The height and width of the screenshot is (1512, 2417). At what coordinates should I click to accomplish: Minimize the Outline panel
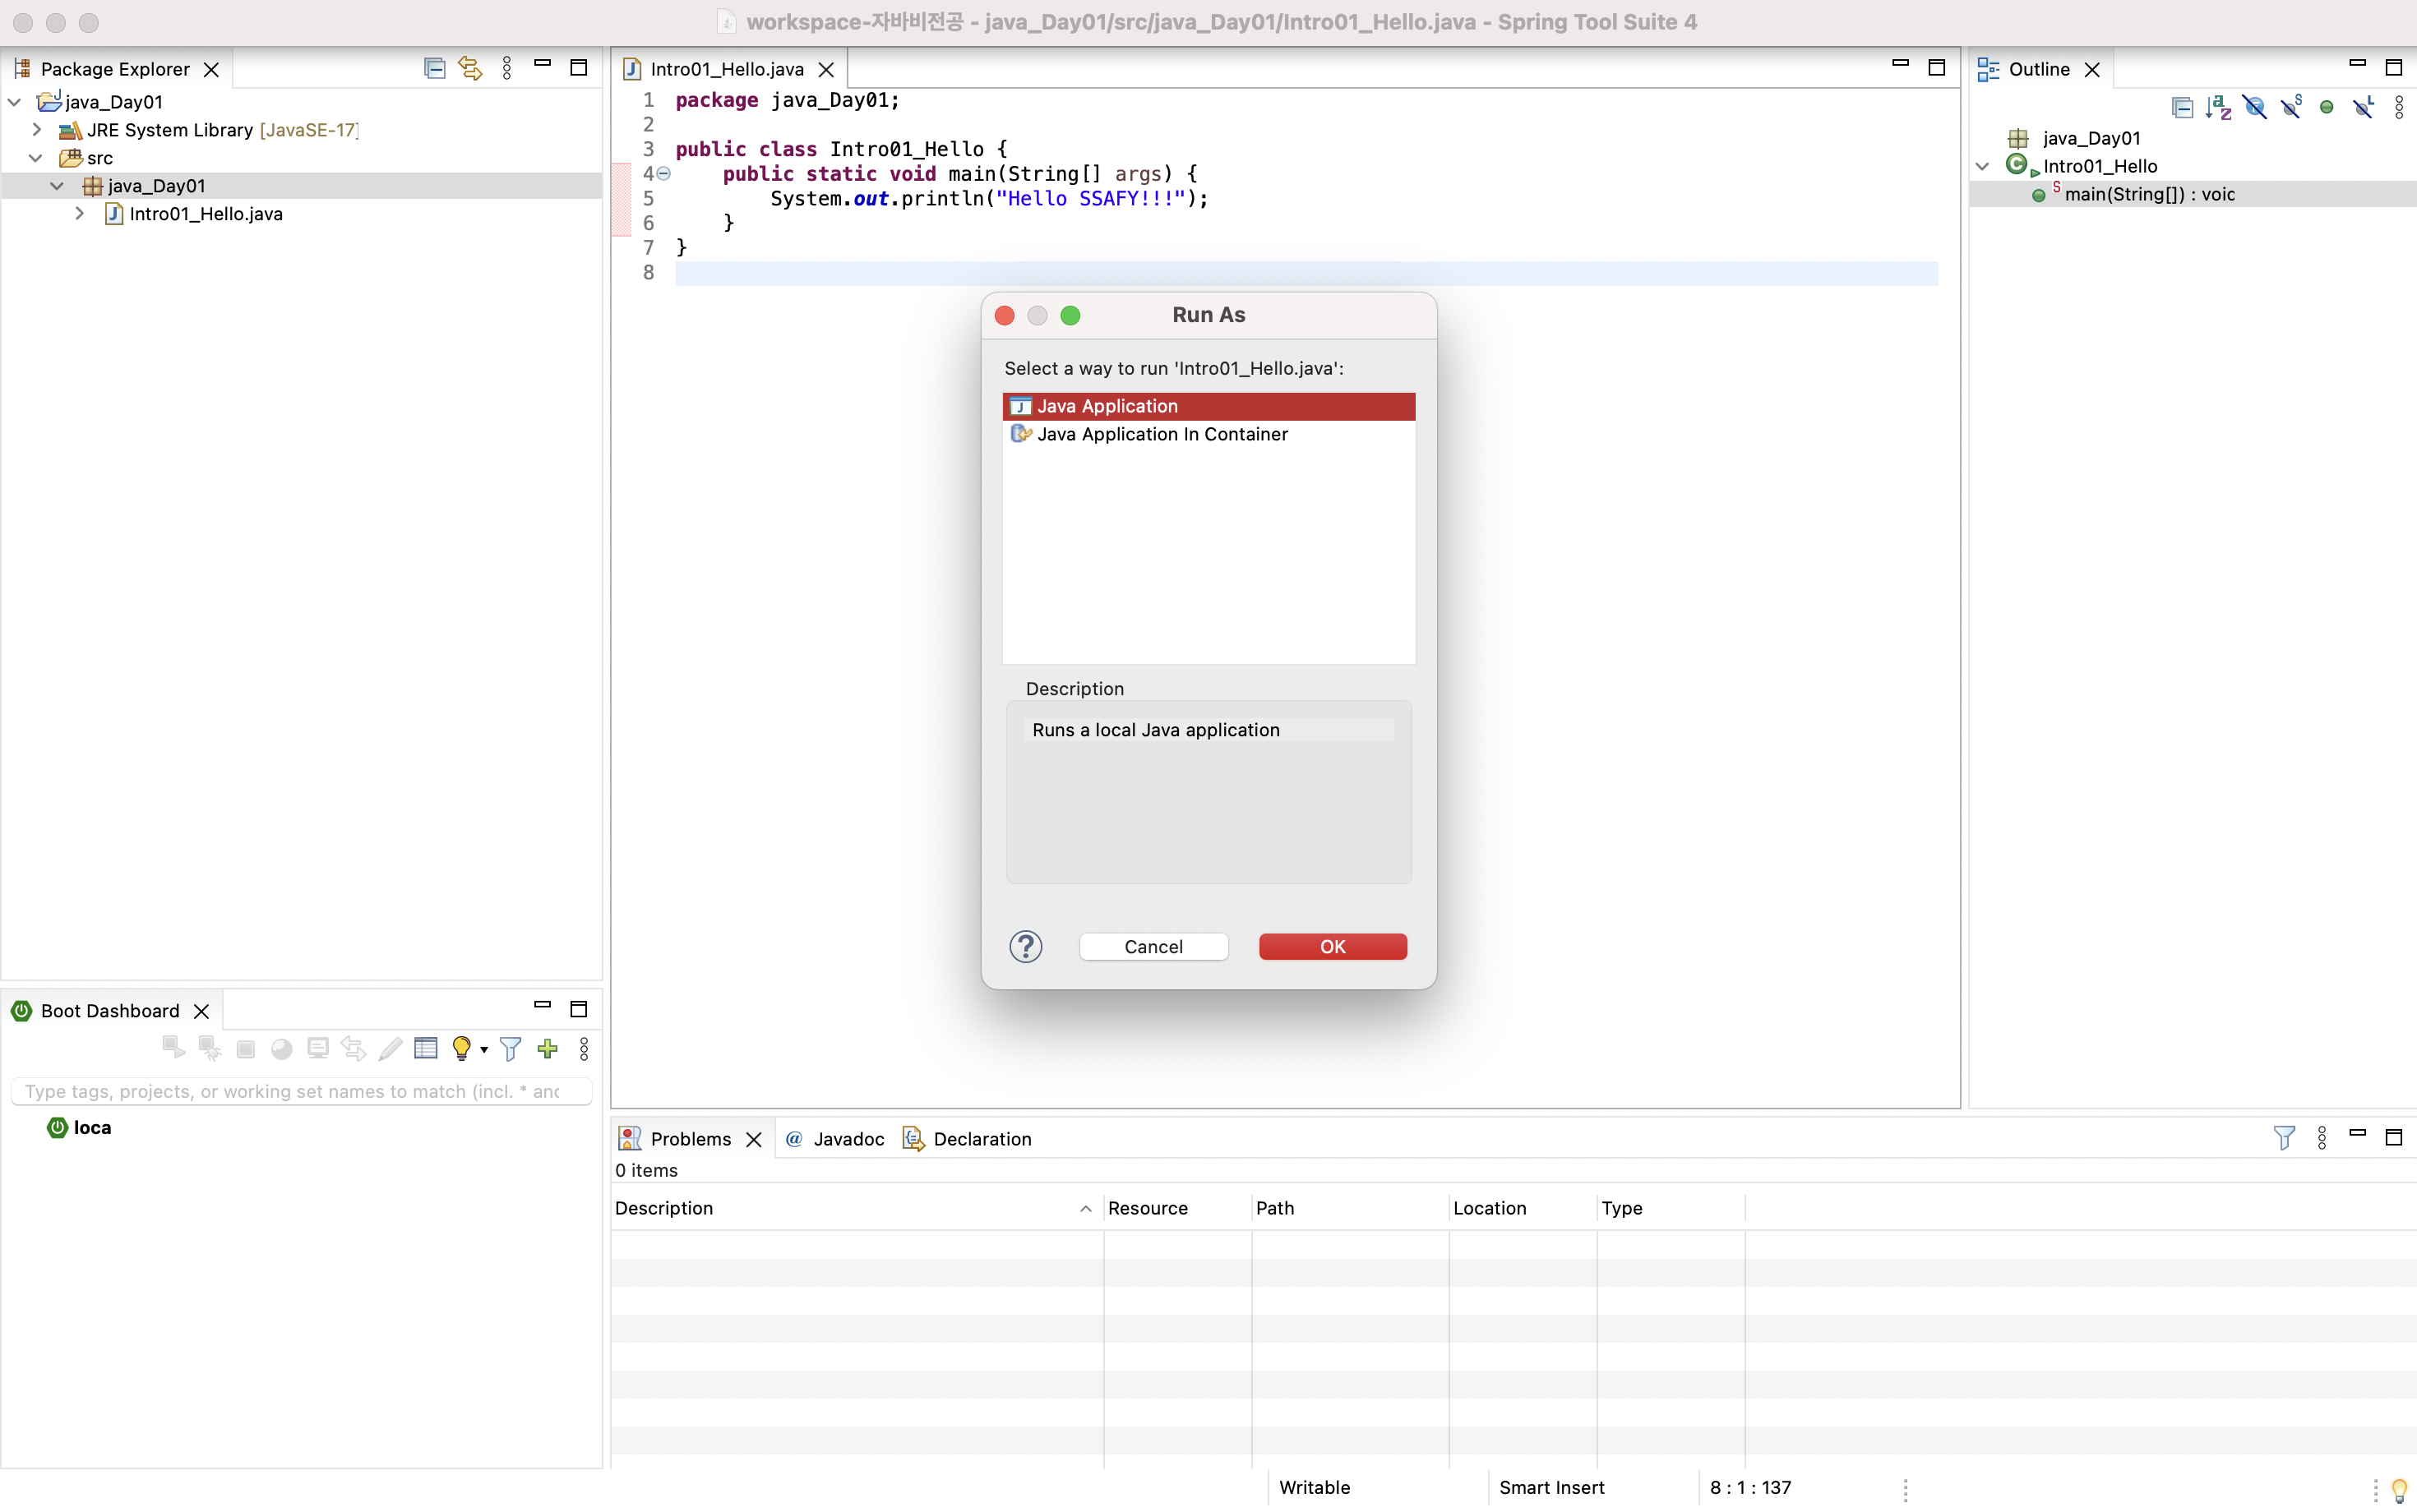click(x=2357, y=63)
